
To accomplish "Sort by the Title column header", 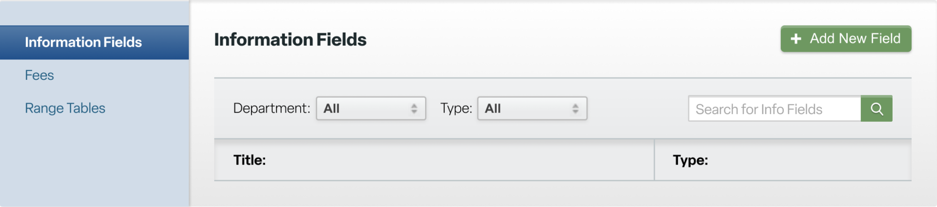I will 249,160.
